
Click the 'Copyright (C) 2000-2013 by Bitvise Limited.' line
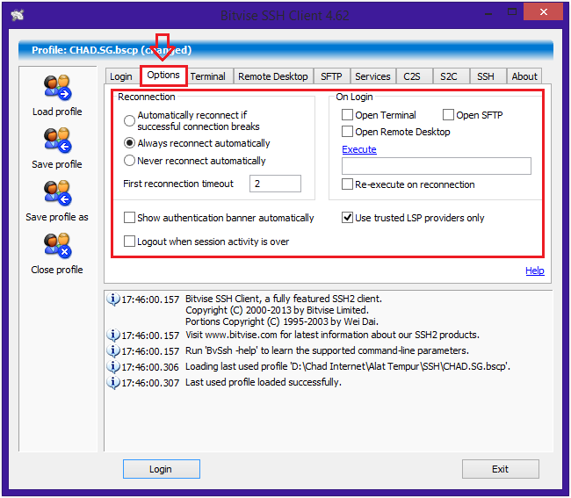click(277, 310)
